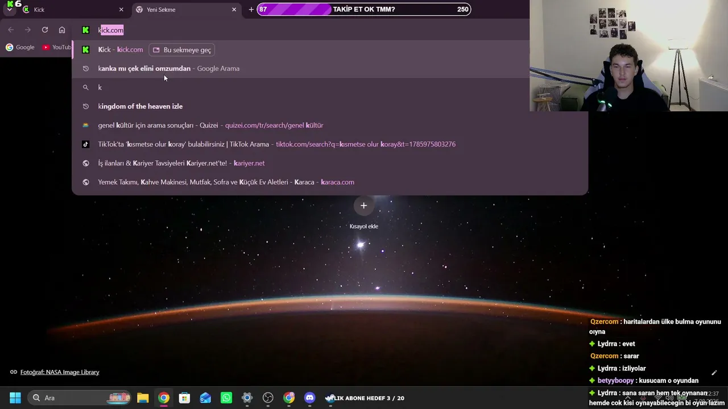Click the Bu sekmeye geç button
This screenshot has width=728, height=409.
182,50
